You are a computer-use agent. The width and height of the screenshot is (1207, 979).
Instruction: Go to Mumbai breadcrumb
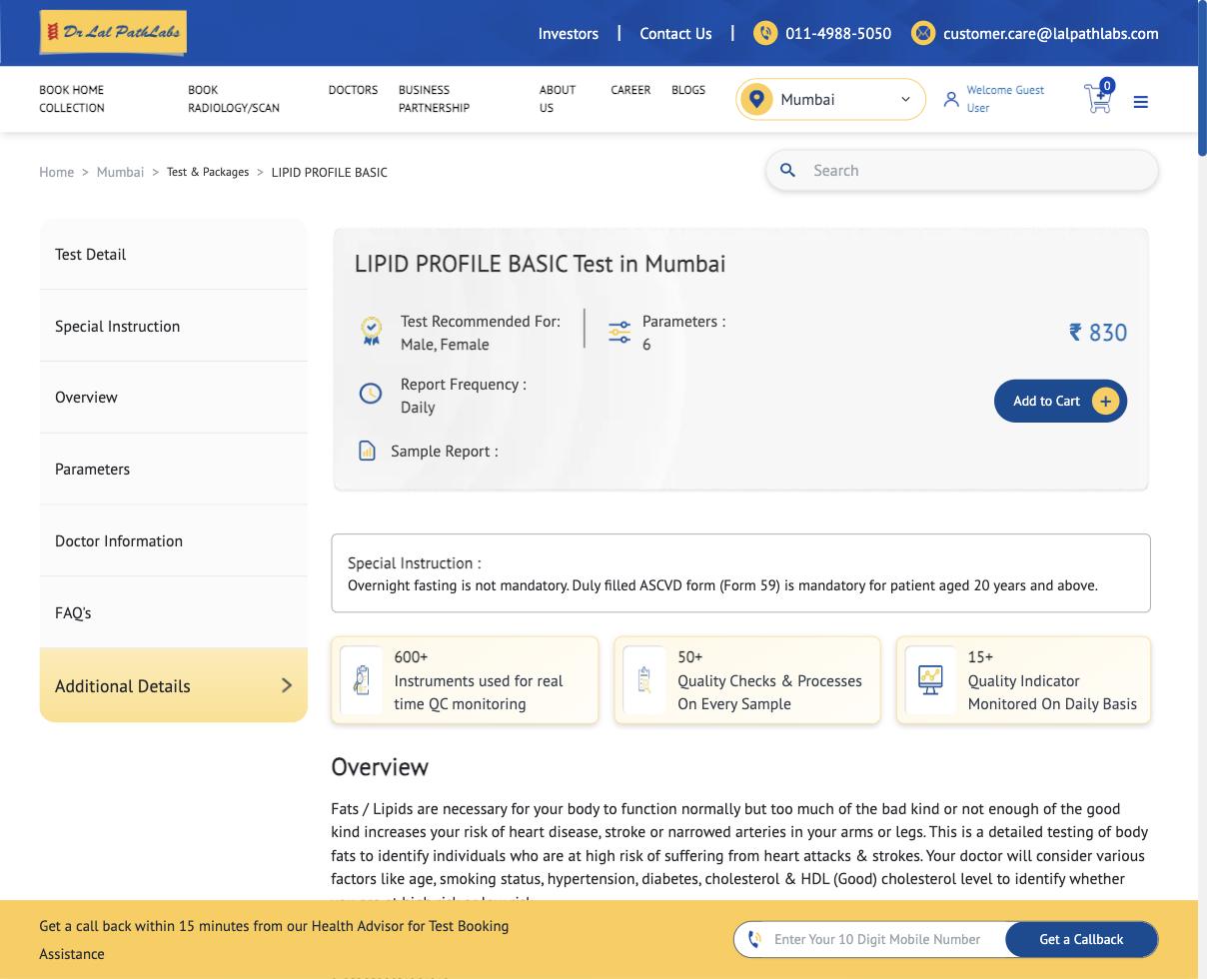point(120,172)
